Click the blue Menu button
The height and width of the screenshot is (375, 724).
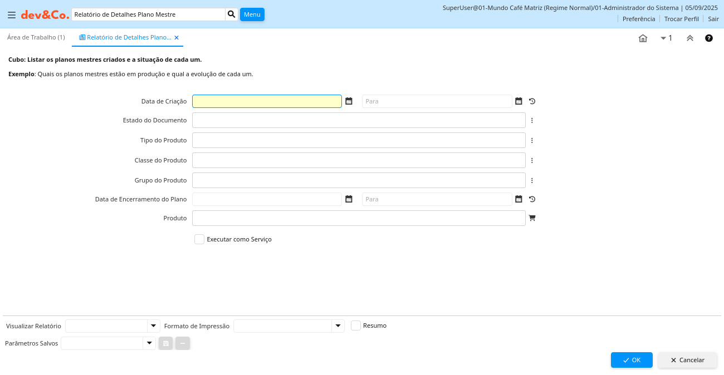click(x=252, y=14)
